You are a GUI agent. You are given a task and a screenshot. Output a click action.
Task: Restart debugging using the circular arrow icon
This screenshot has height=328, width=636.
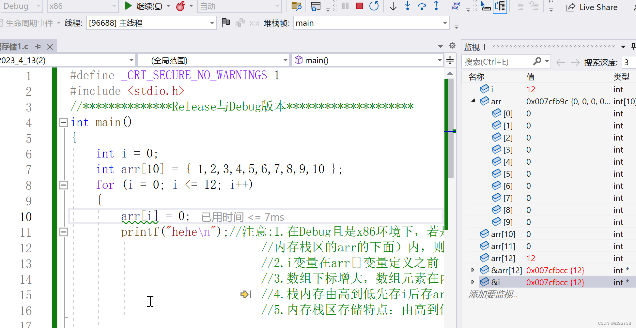[x=374, y=6]
